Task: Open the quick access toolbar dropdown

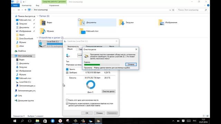Action: pos(24,2)
